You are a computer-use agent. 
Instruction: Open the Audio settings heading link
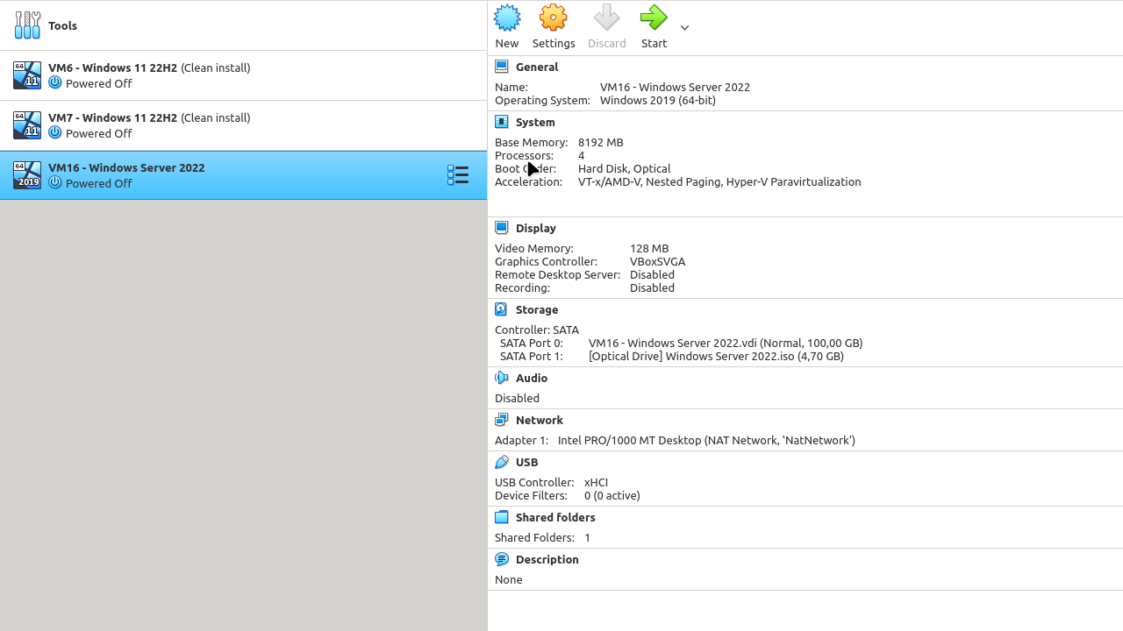click(532, 378)
